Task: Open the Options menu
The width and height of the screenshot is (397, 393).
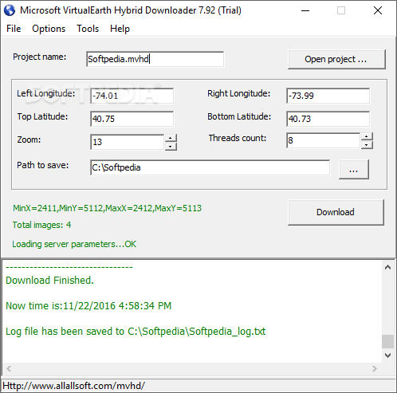Action: pos(49,29)
